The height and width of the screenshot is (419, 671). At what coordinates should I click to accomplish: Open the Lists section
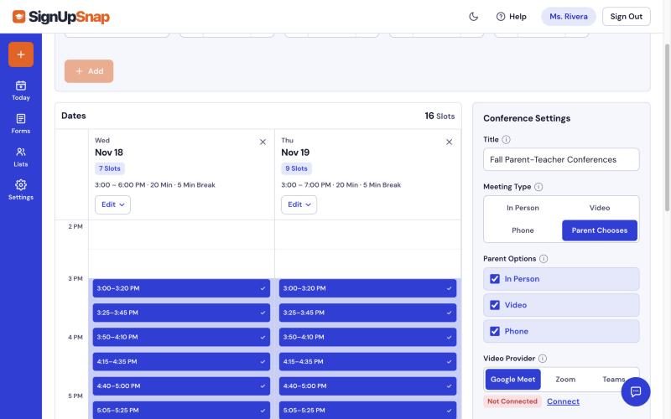pyautogui.click(x=20, y=157)
